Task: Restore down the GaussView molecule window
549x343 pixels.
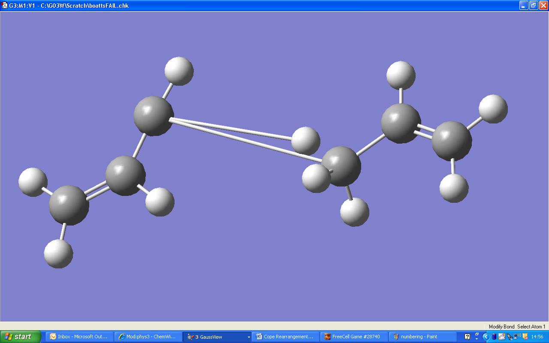Action: (x=534, y=6)
